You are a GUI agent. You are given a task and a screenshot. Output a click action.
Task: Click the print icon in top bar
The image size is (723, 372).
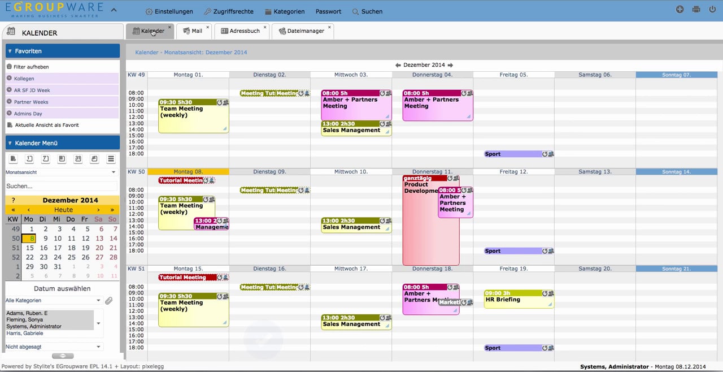(x=696, y=10)
